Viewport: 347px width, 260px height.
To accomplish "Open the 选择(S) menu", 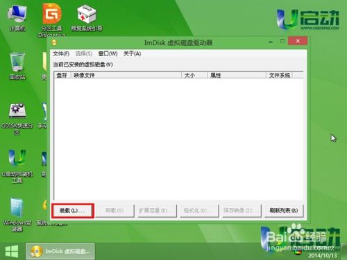I will pos(84,53).
